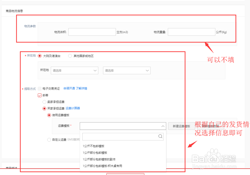Open the 运费计算器 link
Image resolution: width=250 pixels, height=175 pixels.
click(x=73, y=108)
